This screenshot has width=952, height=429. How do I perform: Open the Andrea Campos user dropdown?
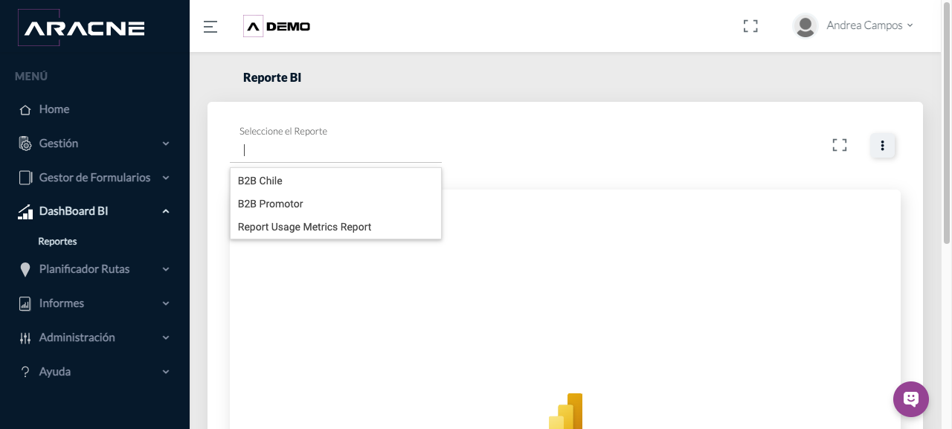pos(869,25)
